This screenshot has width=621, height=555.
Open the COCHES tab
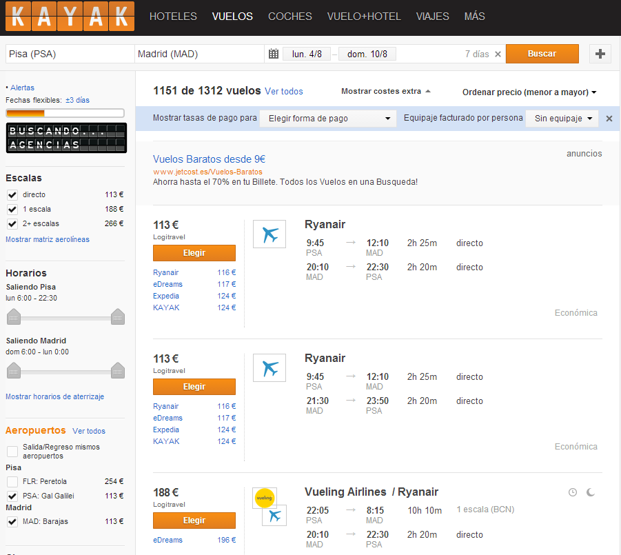(289, 17)
